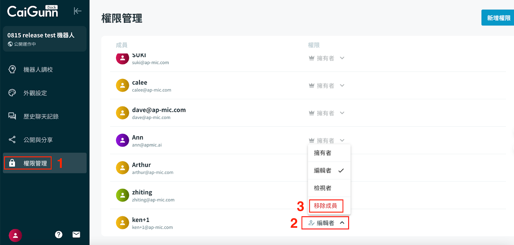This screenshot has width=514, height=245.
Task: Click 移除成員 to remove the member
Action: (325, 206)
